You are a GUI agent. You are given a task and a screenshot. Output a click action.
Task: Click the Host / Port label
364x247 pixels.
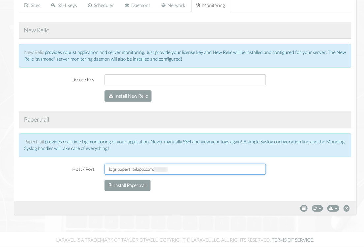[x=83, y=169]
